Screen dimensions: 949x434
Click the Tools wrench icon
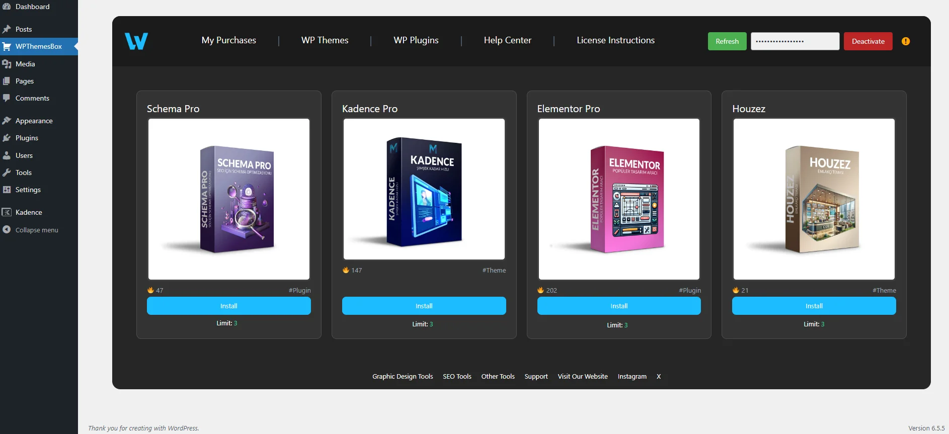point(7,172)
